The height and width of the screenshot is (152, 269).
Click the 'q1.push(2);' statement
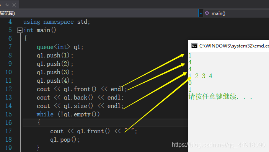(x=55, y=64)
